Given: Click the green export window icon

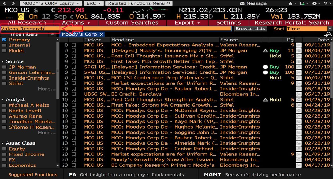Looking at the screenshot, I should (302, 3).
